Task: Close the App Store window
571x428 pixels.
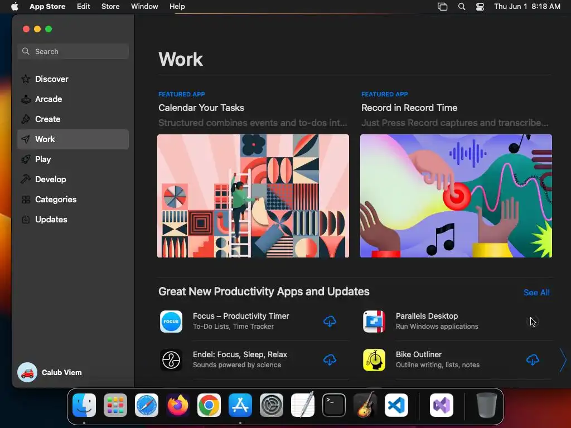Action: tap(26, 29)
